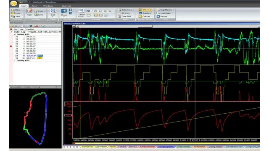Click the zoom out magnifier icon
Image resolution: width=269 pixels, height=151 pixels.
click(100, 11)
